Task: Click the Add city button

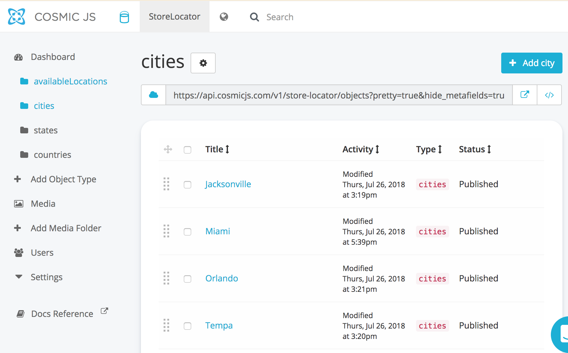Action: point(532,63)
